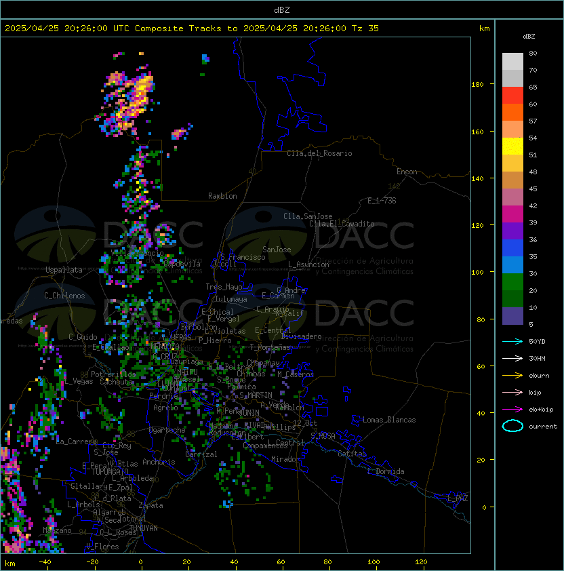Click the 'L_PAZ' map label
This screenshot has height=571, width=564.
[x=458, y=498]
